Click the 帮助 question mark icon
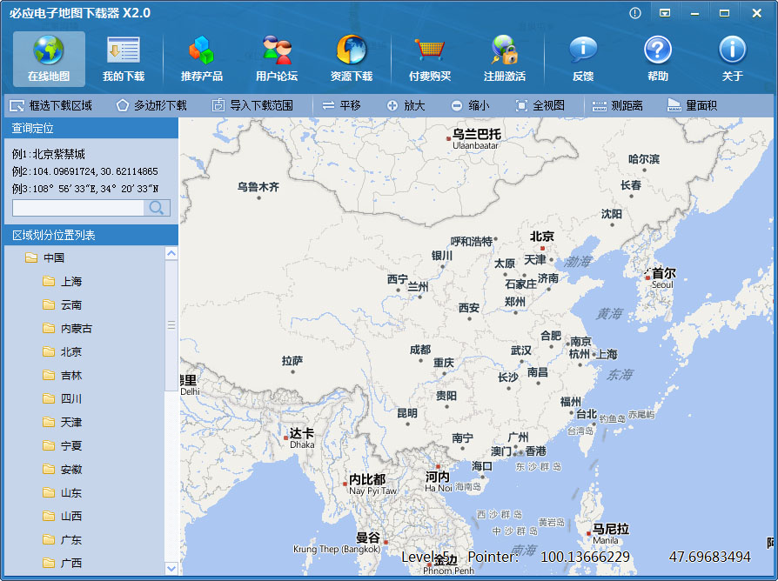Viewport: 778px width, 581px height. pos(658,58)
